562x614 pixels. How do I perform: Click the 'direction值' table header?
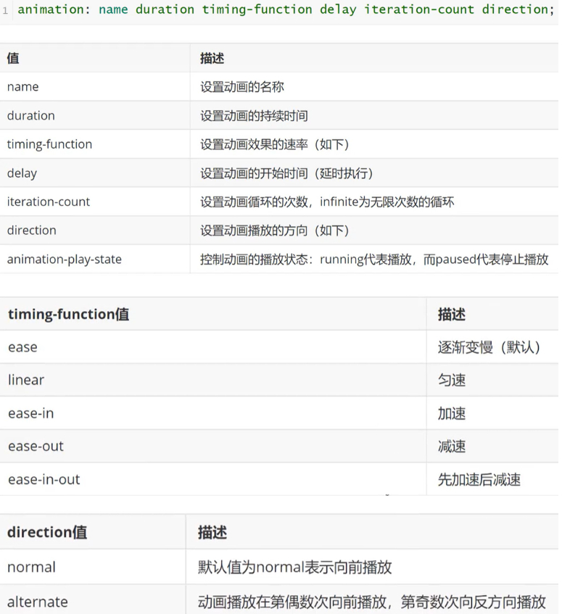pos(47,532)
